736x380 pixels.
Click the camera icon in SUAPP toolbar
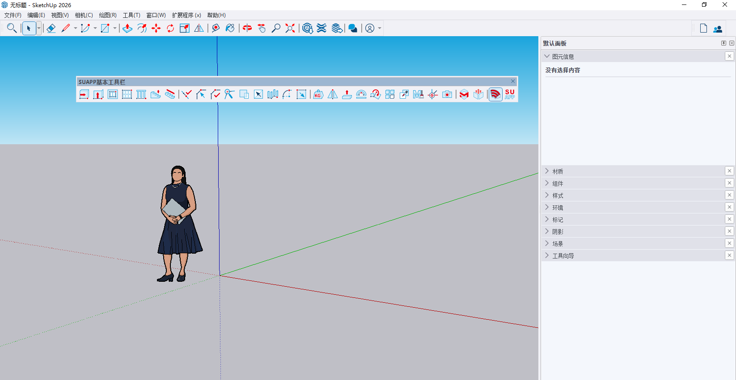click(x=447, y=94)
